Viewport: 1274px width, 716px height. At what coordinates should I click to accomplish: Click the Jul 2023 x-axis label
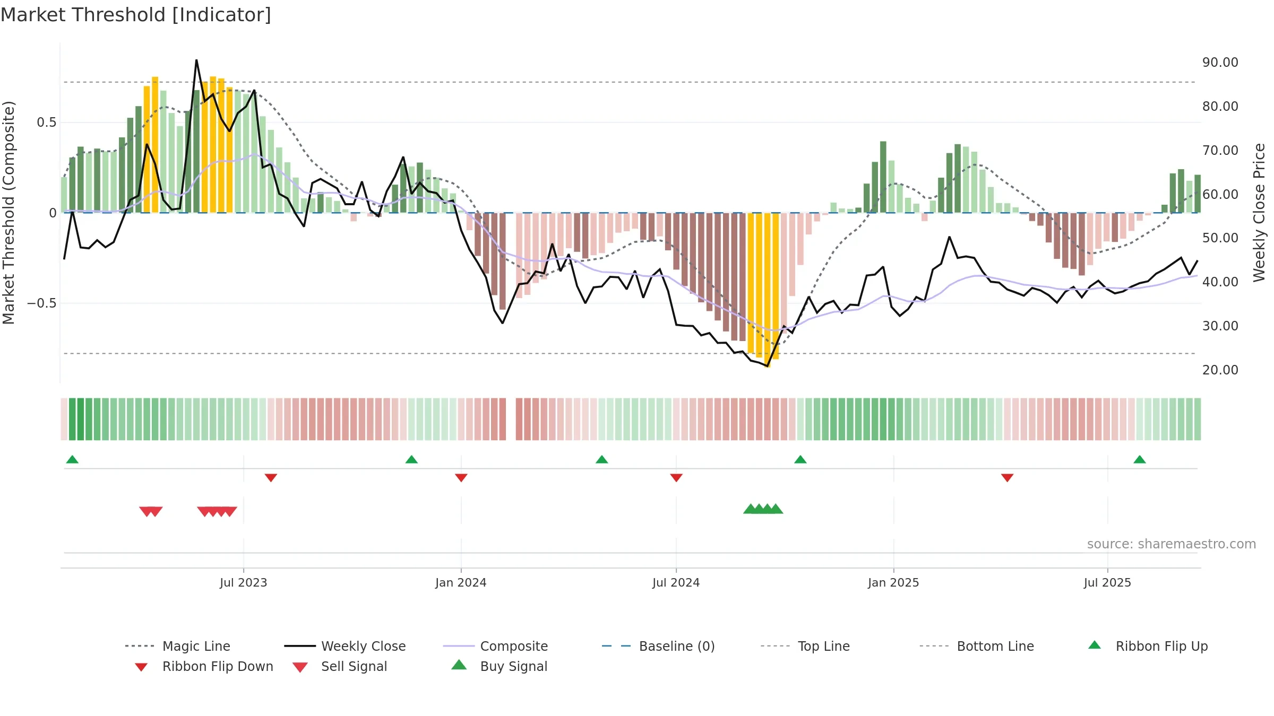coord(244,582)
